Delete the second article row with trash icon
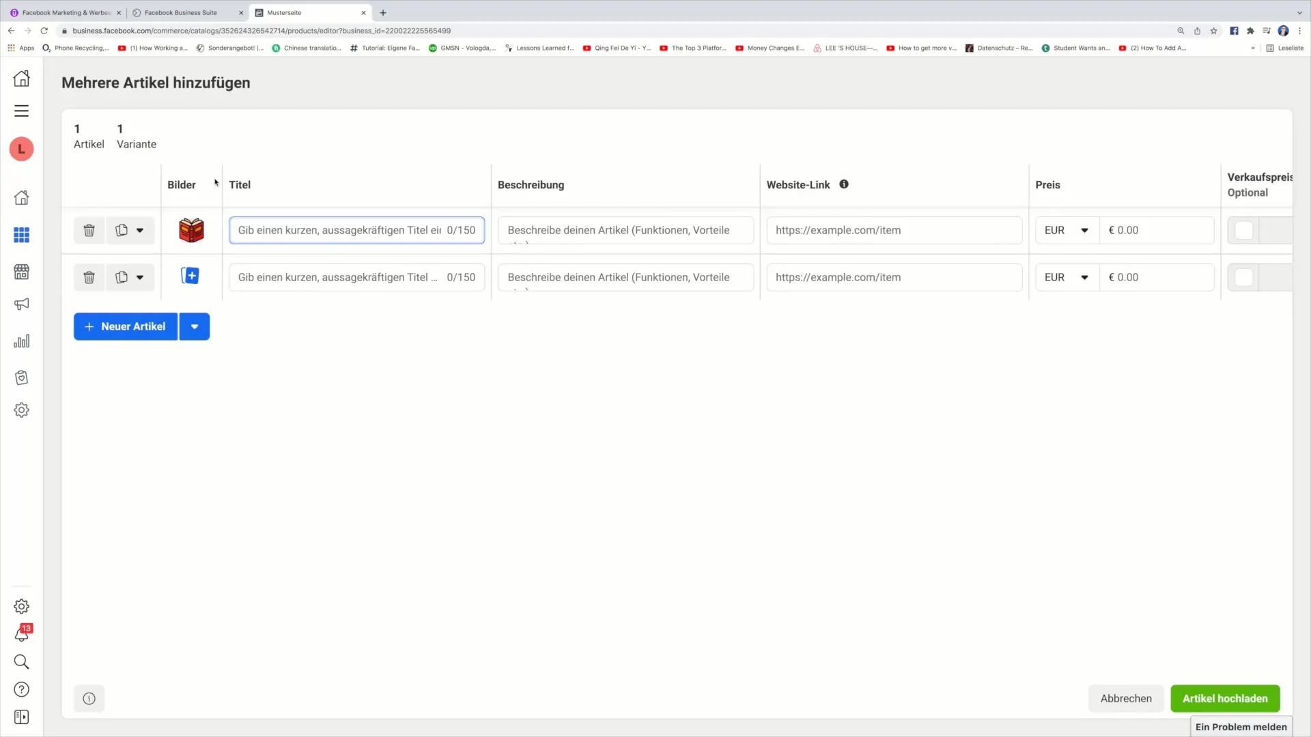The image size is (1311, 737). [x=89, y=277]
